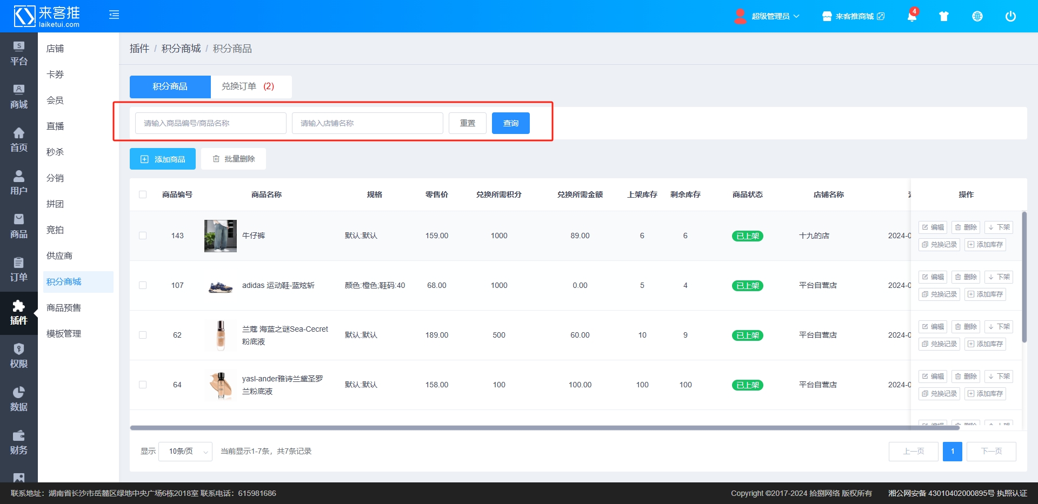Switch to the 兑换订单 tab
Image resolution: width=1038 pixels, height=504 pixels.
(x=248, y=86)
